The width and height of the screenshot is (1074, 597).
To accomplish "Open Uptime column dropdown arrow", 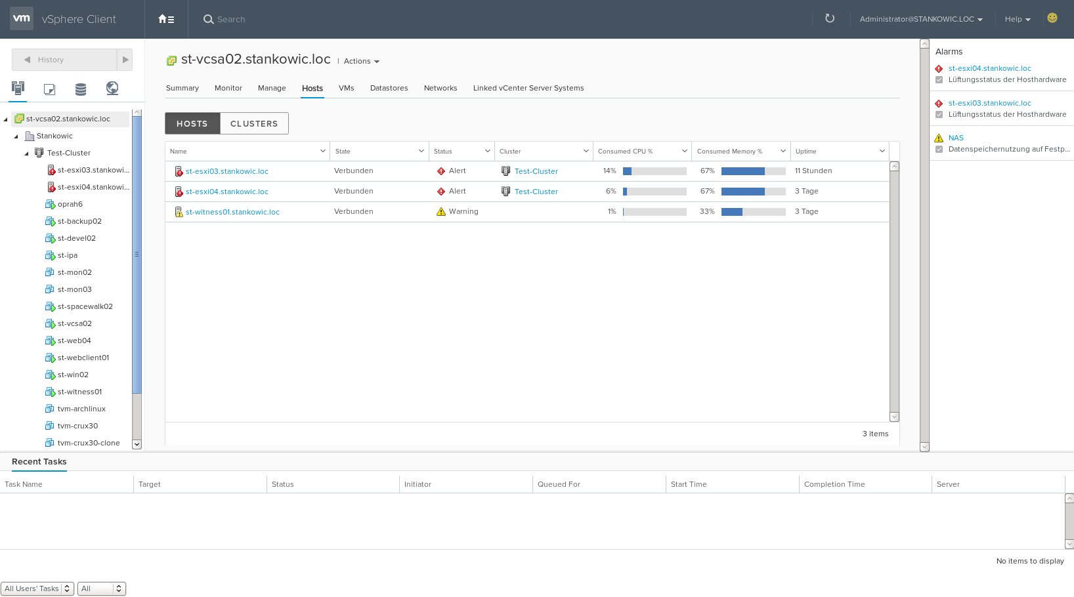I will pos(882,151).
